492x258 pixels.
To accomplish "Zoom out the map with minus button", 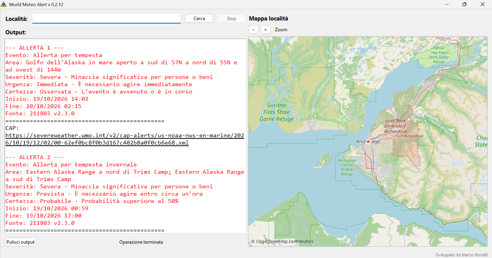I will (x=253, y=30).
